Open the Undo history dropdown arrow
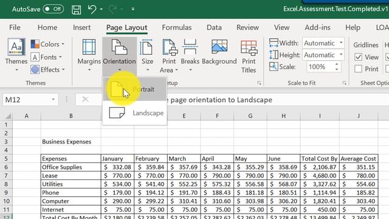This screenshot has height=219, width=389. [102, 9]
